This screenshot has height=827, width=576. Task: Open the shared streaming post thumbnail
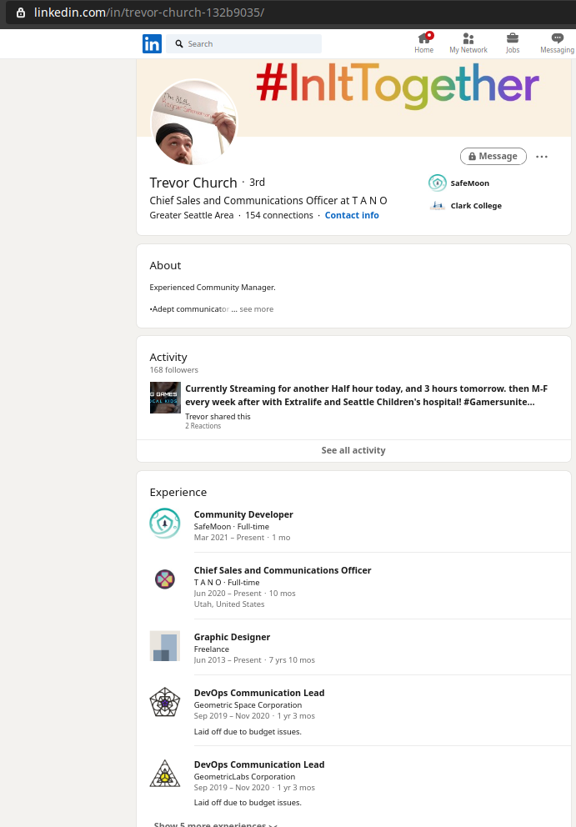coord(165,398)
